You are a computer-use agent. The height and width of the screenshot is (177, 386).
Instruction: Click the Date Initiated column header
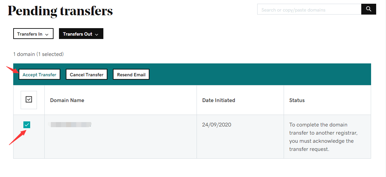pos(219,100)
